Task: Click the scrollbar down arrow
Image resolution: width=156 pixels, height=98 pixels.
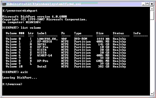Action: [x=152, y=94]
